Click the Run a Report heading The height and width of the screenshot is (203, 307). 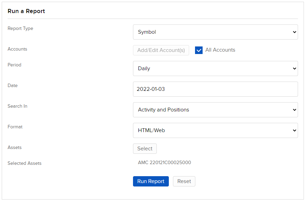tap(26, 11)
